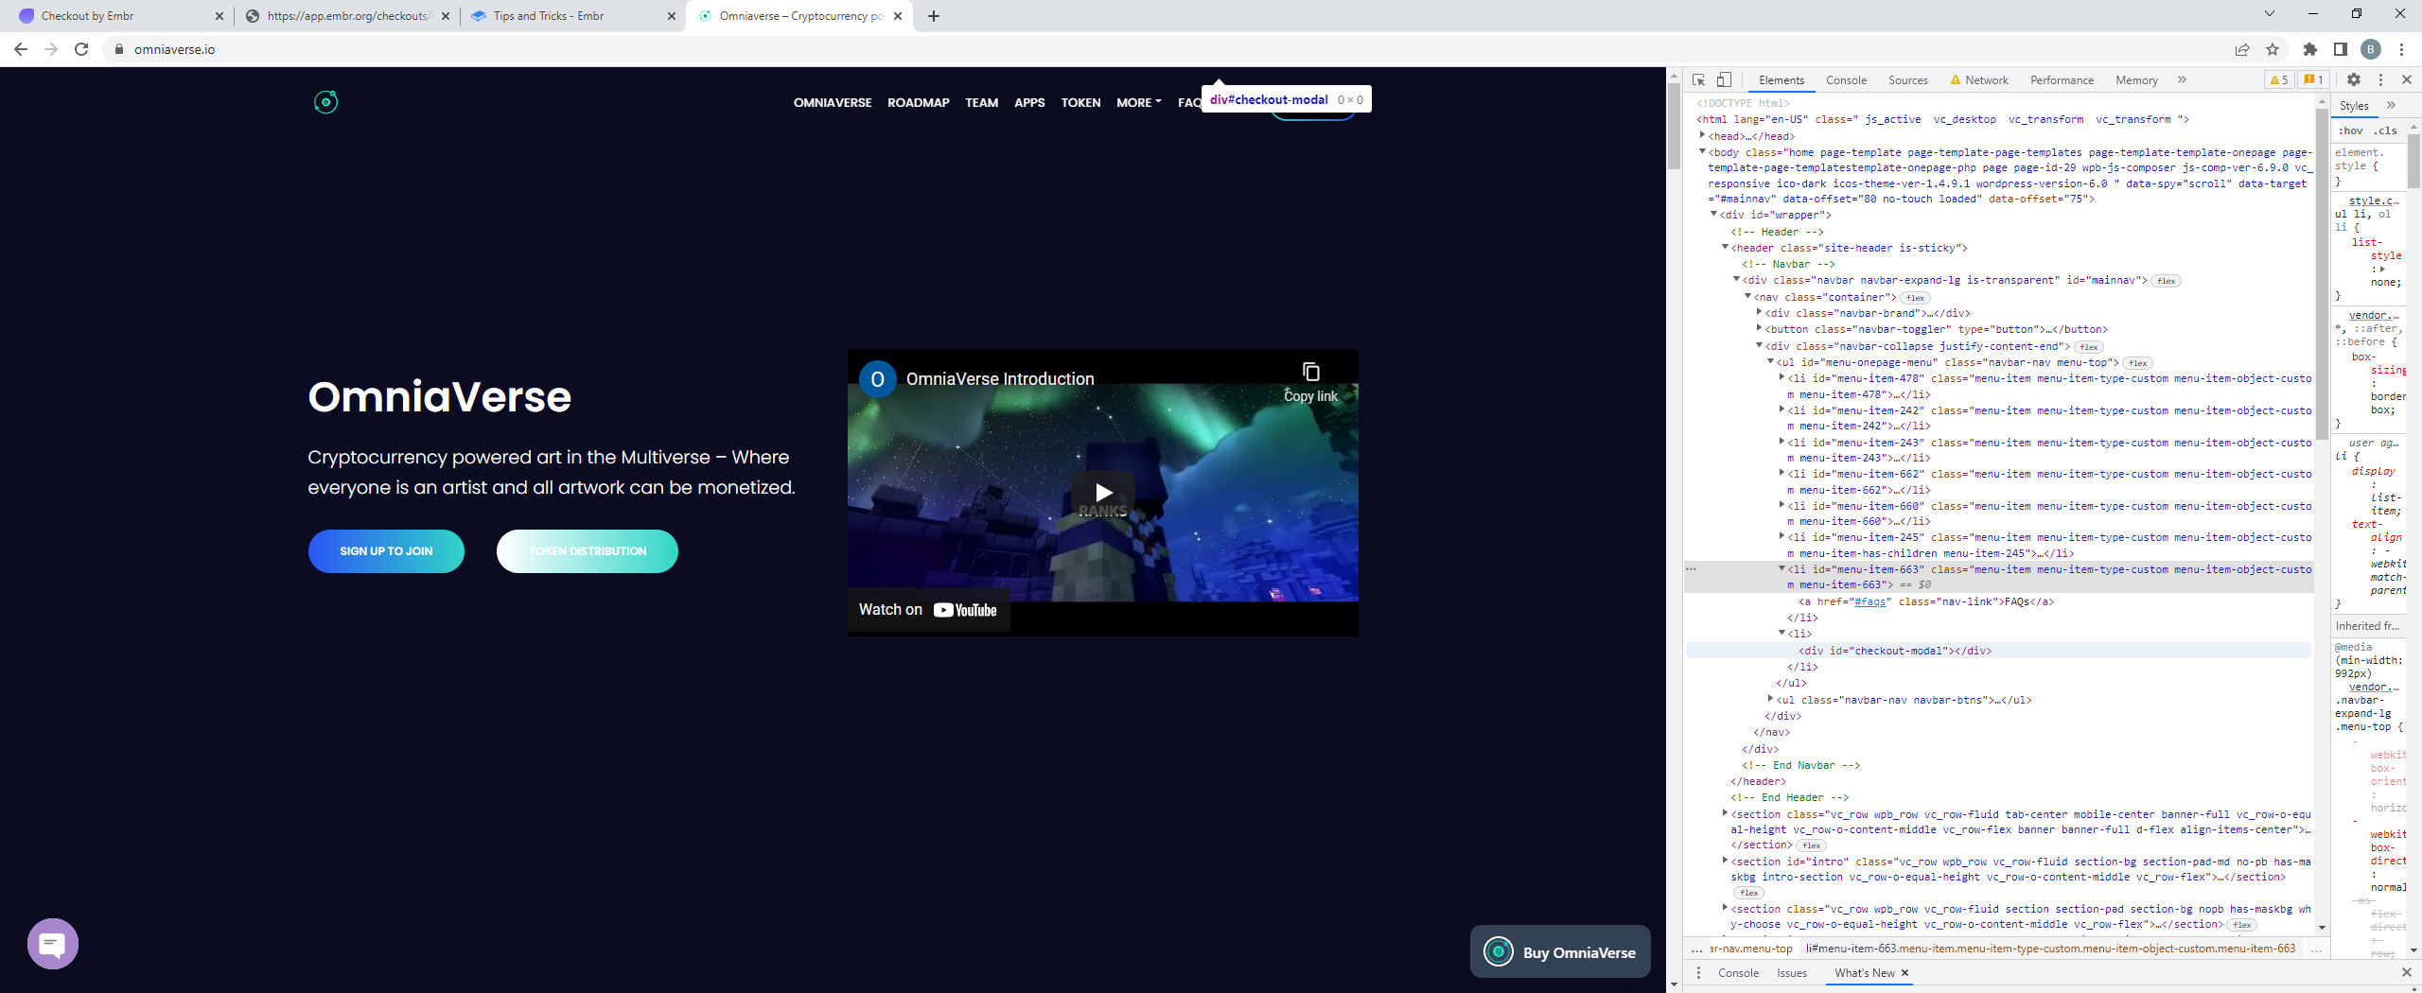Reload the page with the refresh icon

click(81, 49)
